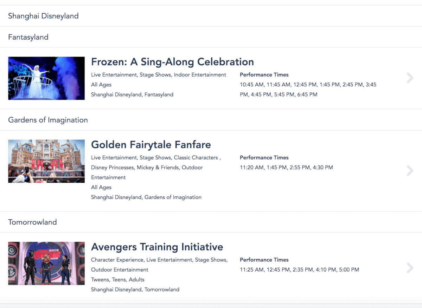Image resolution: width=422 pixels, height=308 pixels.
Task: Select the Gardens of Imagination section header
Action: pos(48,120)
